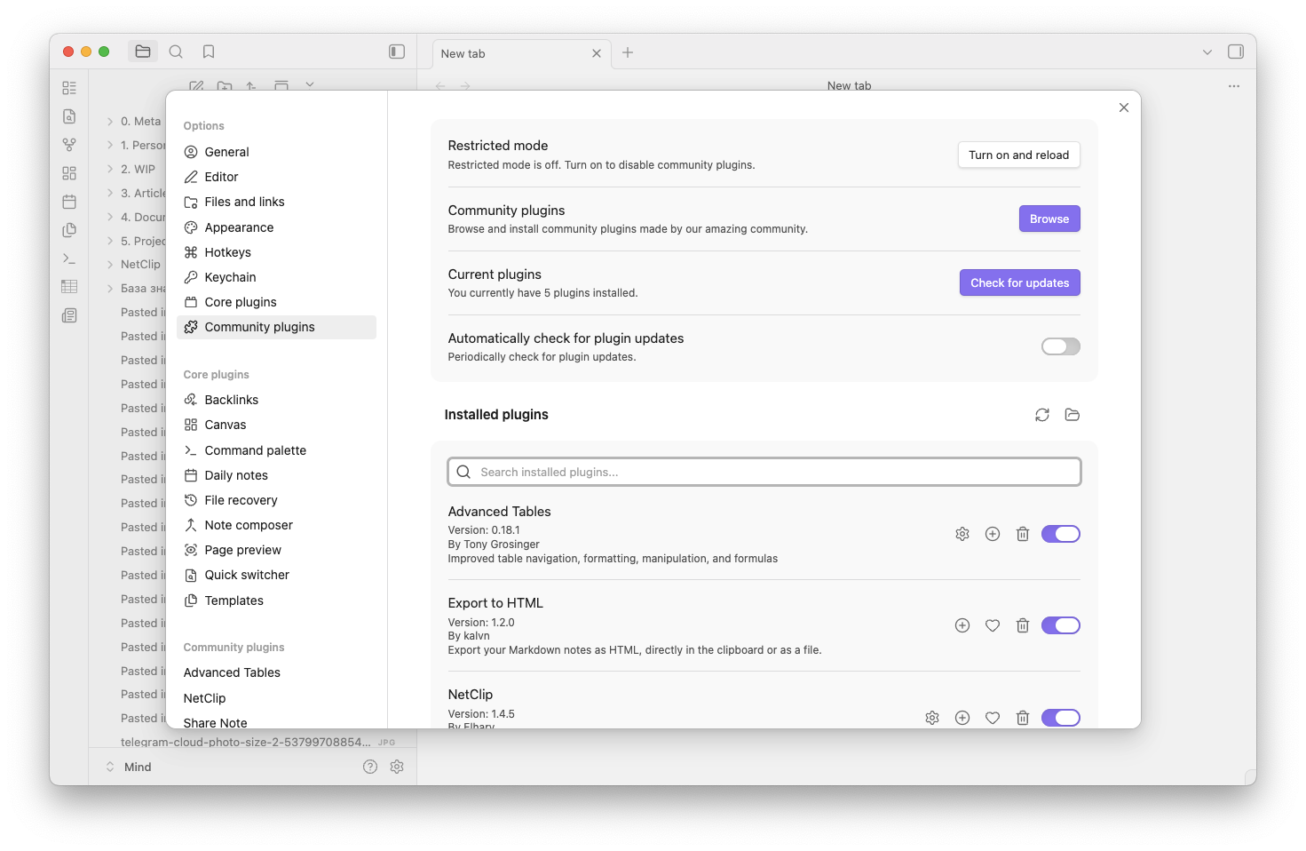Uninstall NetClip trash icon

click(1023, 718)
